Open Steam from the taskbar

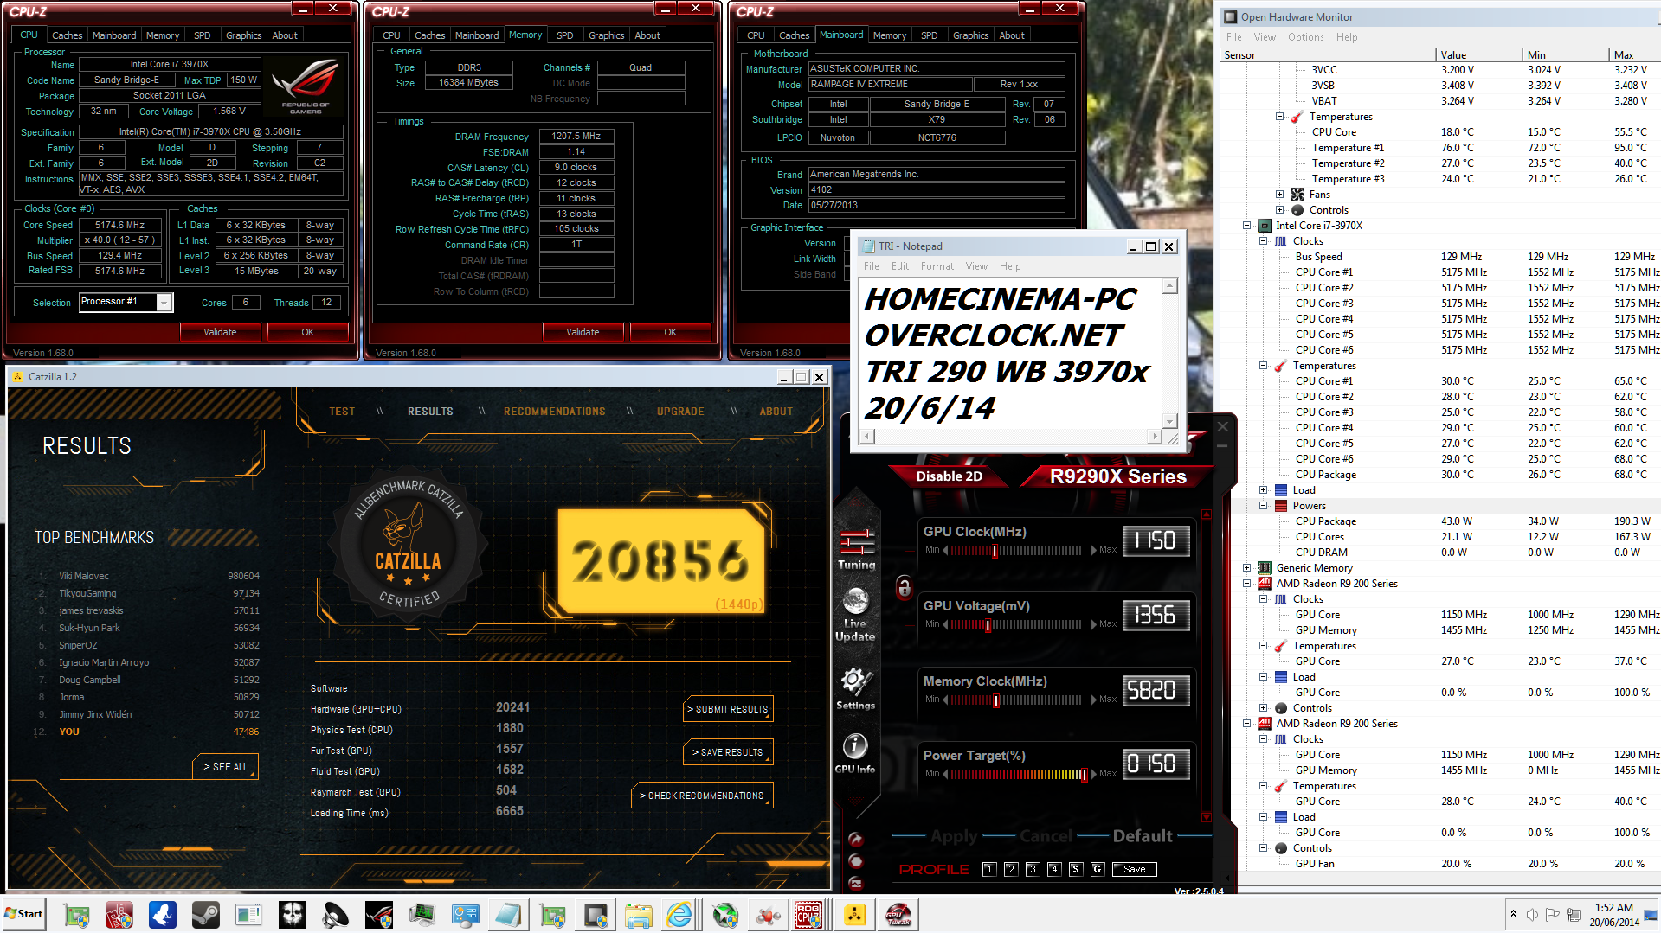click(x=205, y=915)
